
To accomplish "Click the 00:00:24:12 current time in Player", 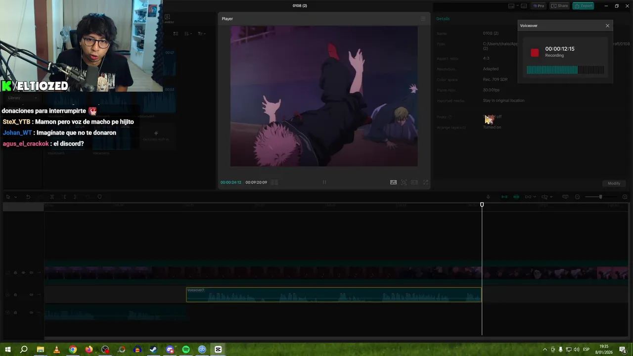I will [231, 182].
